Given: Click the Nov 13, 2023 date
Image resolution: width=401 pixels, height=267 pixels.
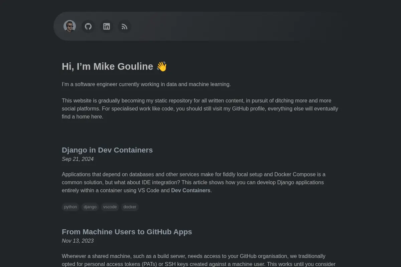Looking at the screenshot, I should point(78,241).
